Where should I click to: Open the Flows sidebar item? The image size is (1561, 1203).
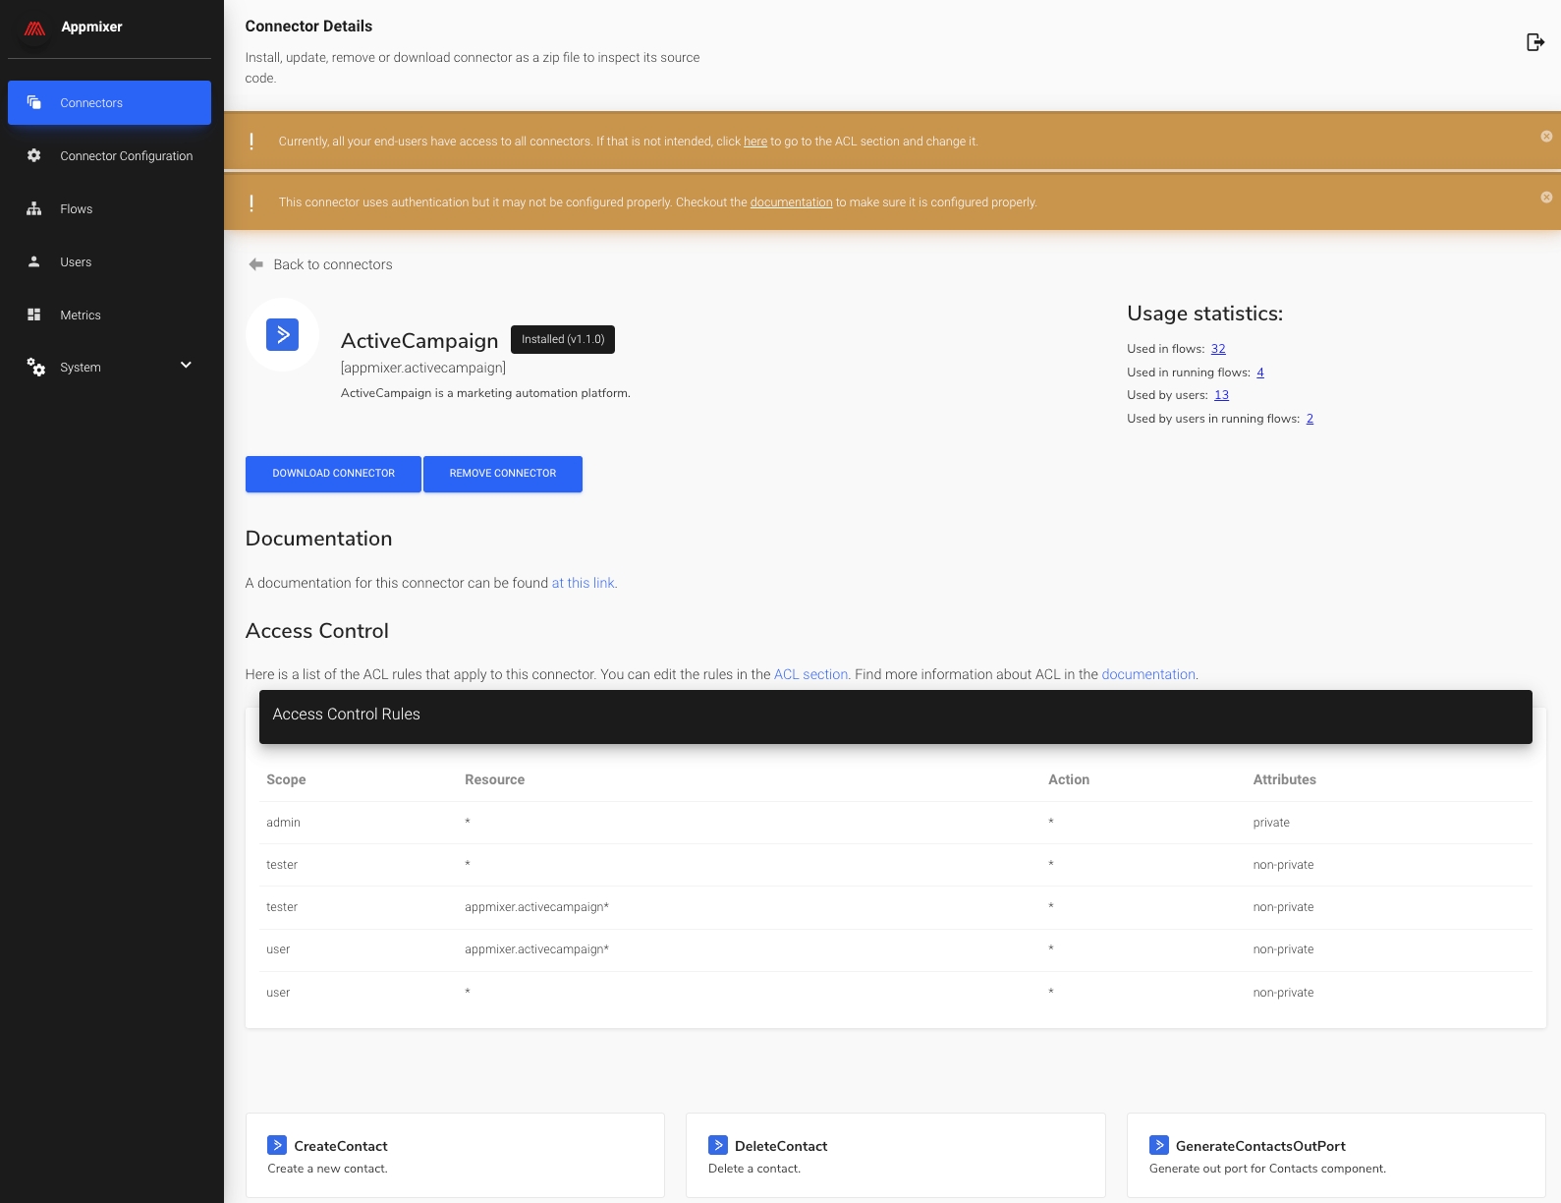coord(76,209)
